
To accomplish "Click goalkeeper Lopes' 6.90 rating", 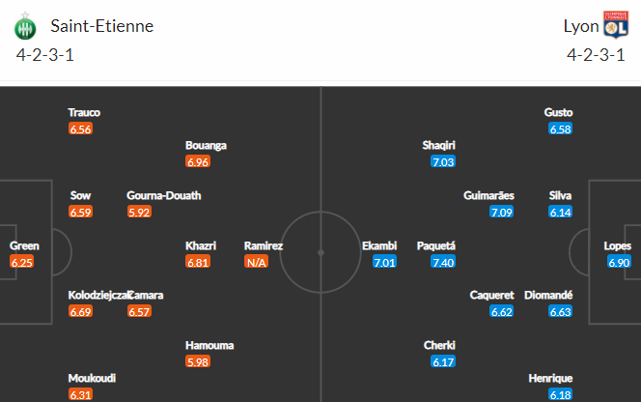I will pos(619,262).
